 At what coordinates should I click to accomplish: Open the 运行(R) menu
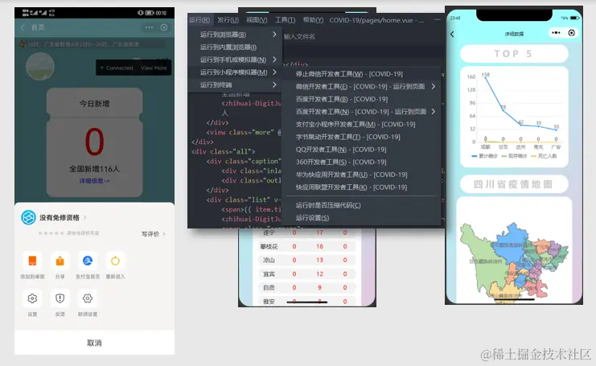199,20
